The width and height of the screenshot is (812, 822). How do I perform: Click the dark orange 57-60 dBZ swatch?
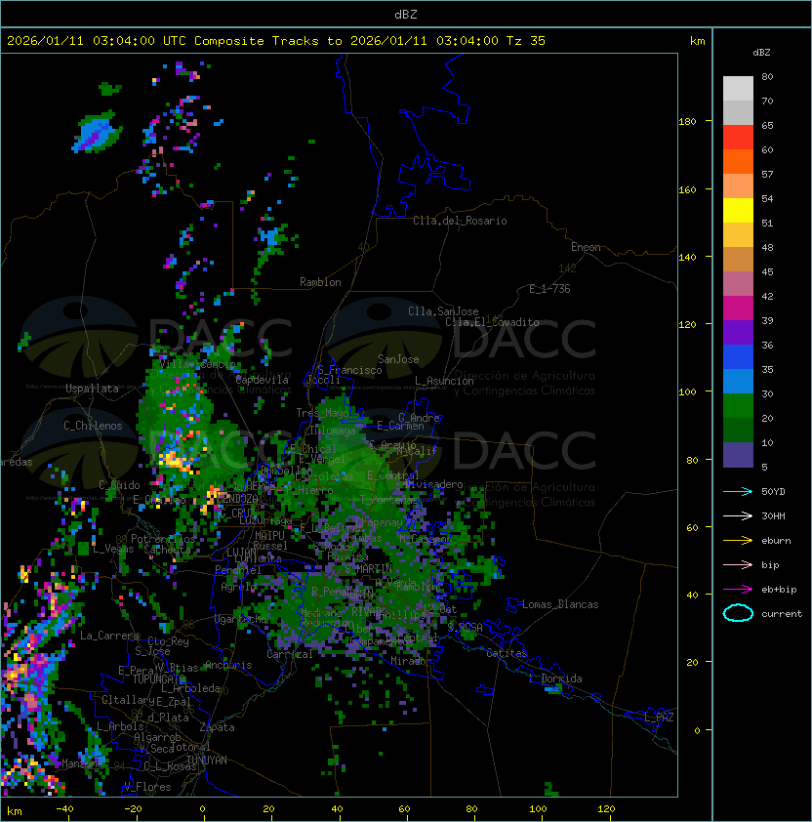click(738, 161)
